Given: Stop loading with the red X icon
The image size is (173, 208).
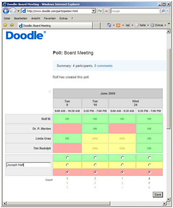Looking at the screenshot, I should [x=106, y=11].
